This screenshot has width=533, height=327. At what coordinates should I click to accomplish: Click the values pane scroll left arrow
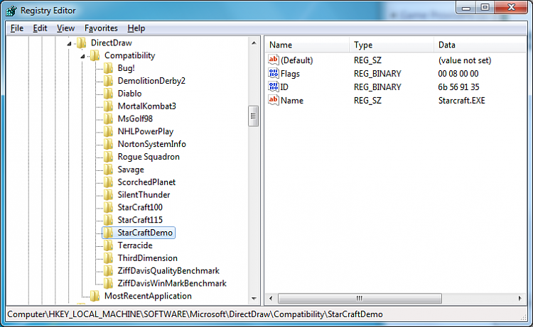271,298
